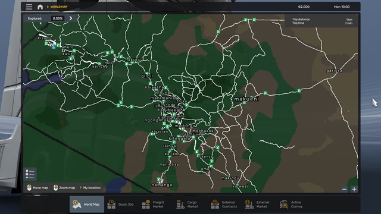The width and height of the screenshot is (381, 214).
Task: Click the Trip distance readout
Action: click(322, 20)
